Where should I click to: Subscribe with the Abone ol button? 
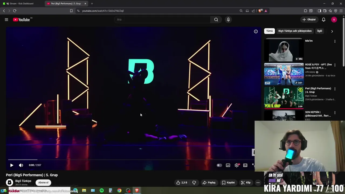click(43, 183)
